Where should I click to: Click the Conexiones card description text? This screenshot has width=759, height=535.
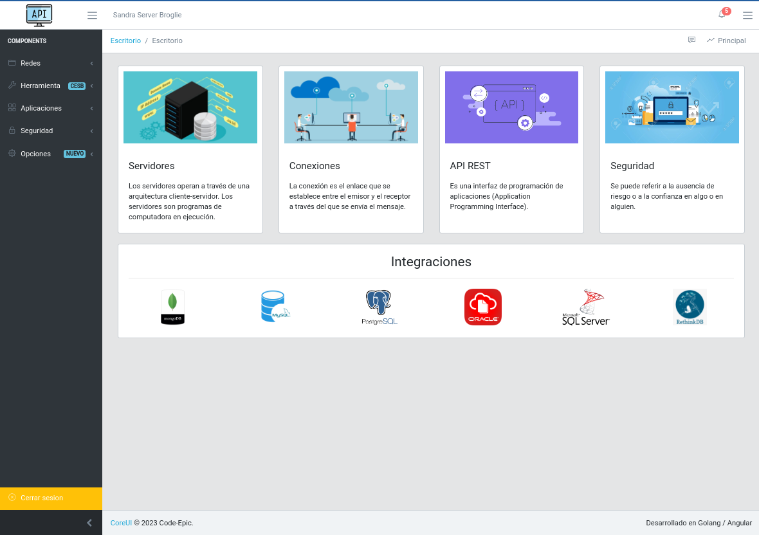coord(350,196)
